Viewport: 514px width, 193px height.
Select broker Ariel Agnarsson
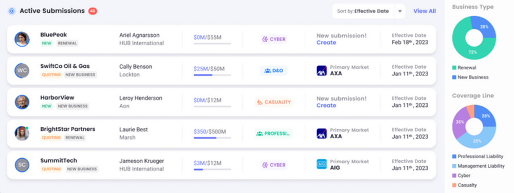139,35
